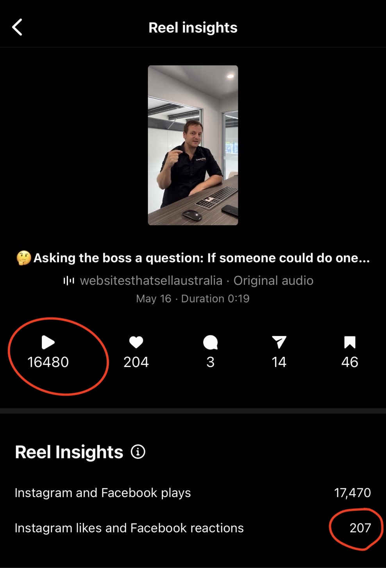Tap the circled 207 reactions value
Viewport: 386px width, 568px height.
tap(360, 528)
